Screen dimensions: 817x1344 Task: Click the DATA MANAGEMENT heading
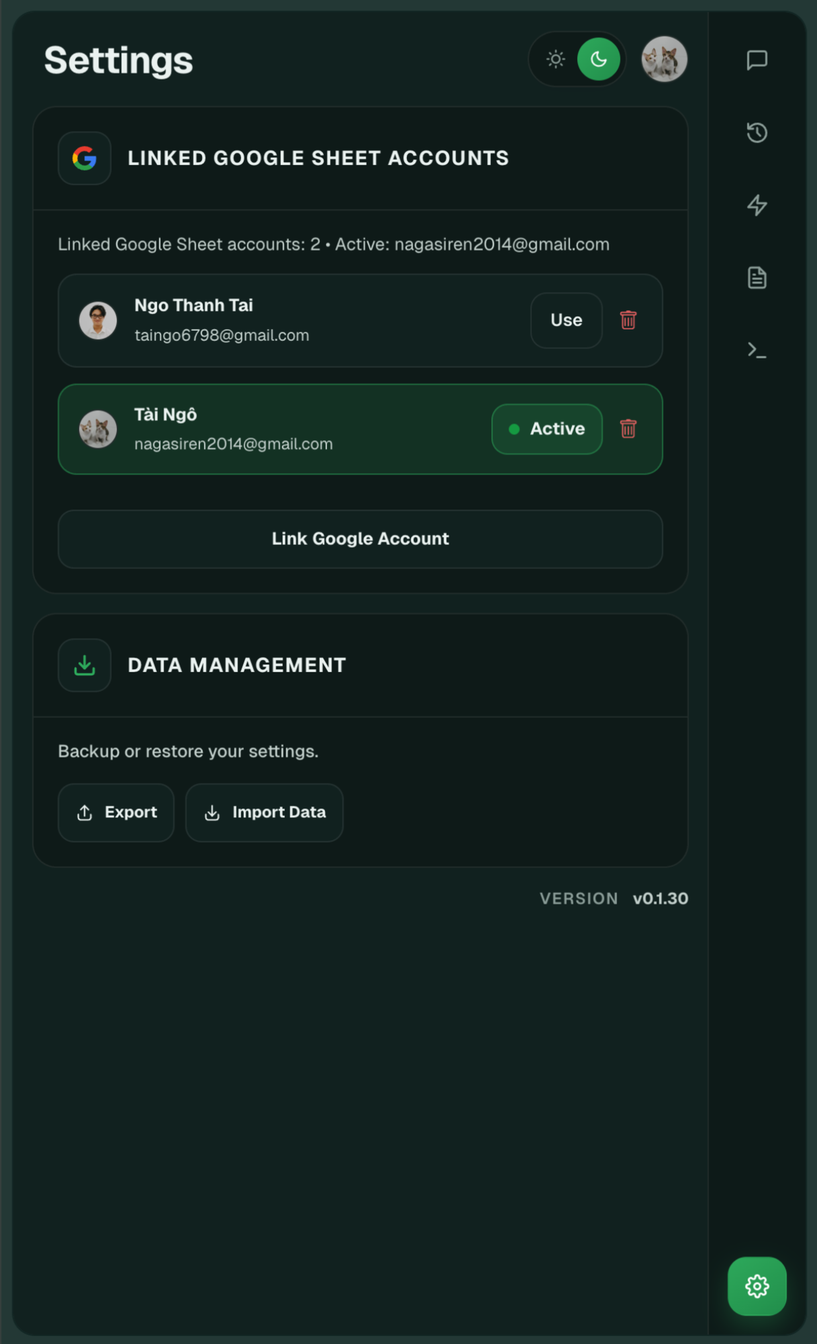tap(237, 665)
